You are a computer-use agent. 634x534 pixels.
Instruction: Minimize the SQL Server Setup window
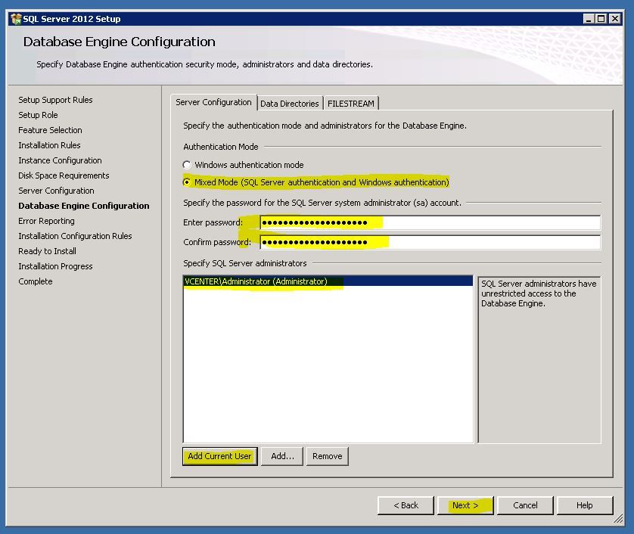tap(589, 19)
